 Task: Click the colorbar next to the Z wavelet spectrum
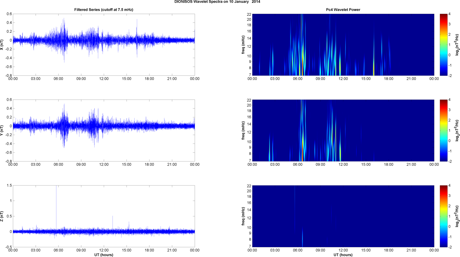click(443, 216)
